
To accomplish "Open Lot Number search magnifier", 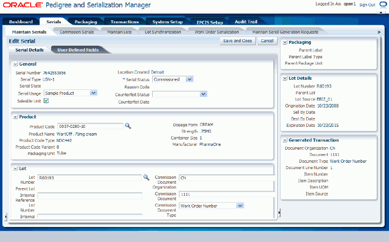I will coord(146,177).
